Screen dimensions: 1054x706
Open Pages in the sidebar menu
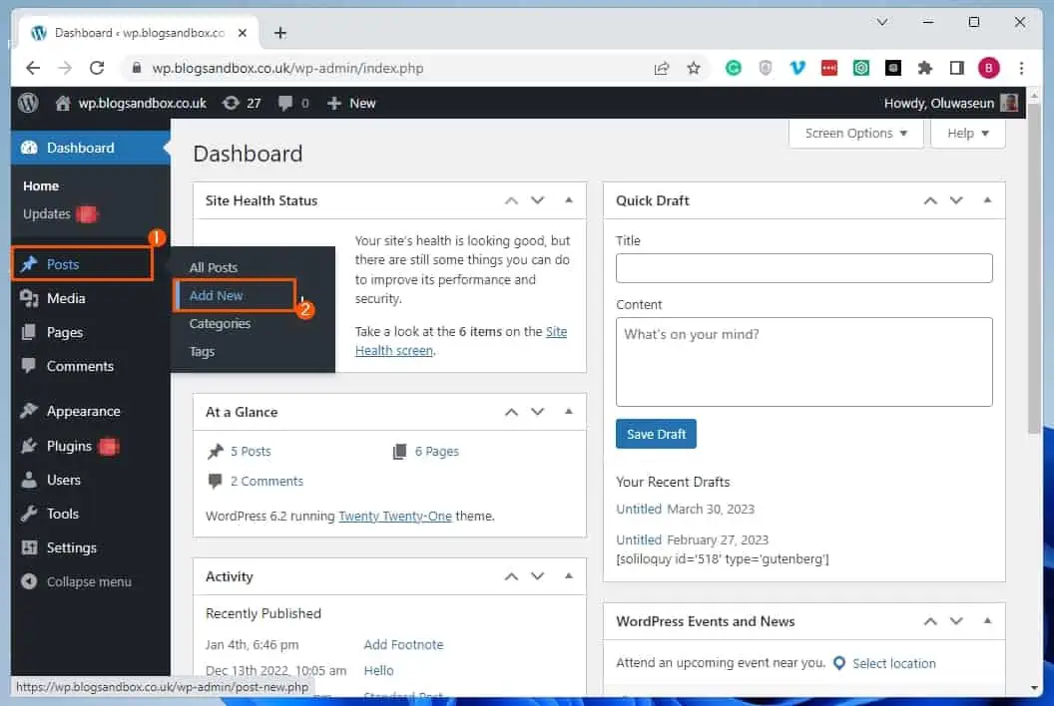tap(90, 332)
